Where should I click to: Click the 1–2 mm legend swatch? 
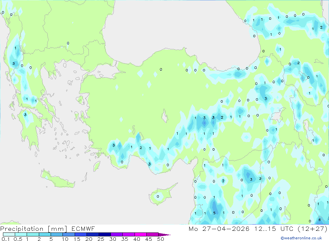coord(33,234)
